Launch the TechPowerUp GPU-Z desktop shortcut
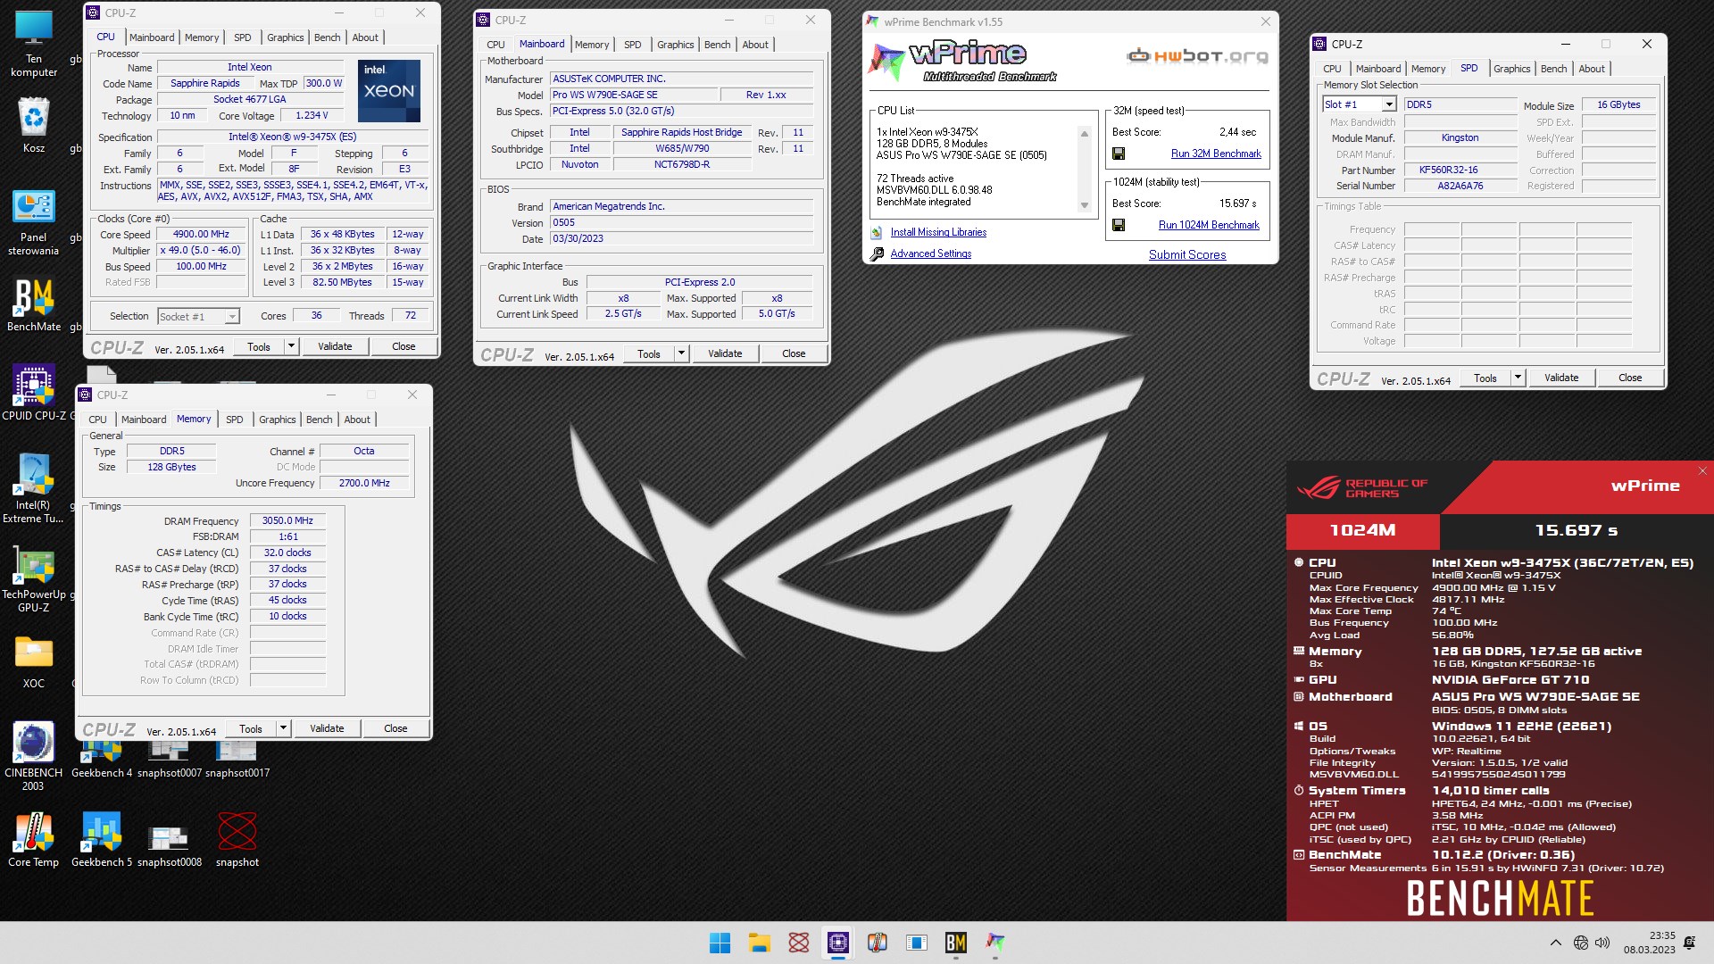Viewport: 1714px width, 964px height. pos(34,578)
